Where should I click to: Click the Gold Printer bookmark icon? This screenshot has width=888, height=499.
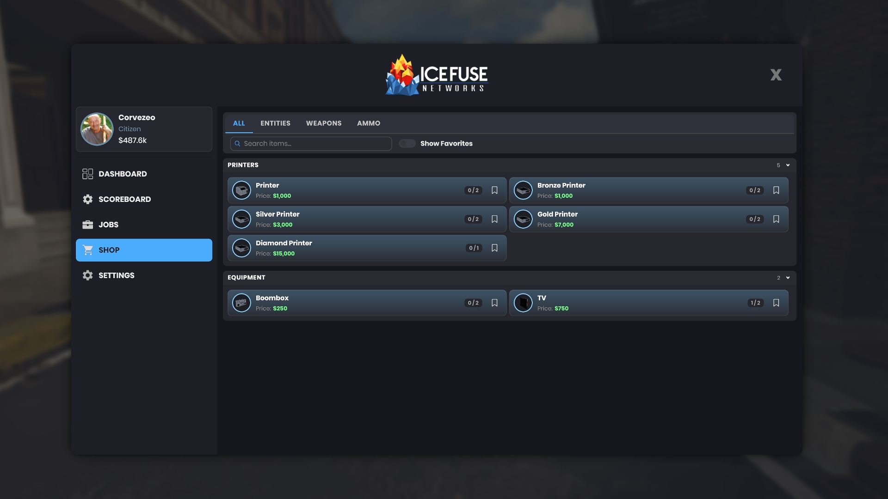tap(776, 219)
